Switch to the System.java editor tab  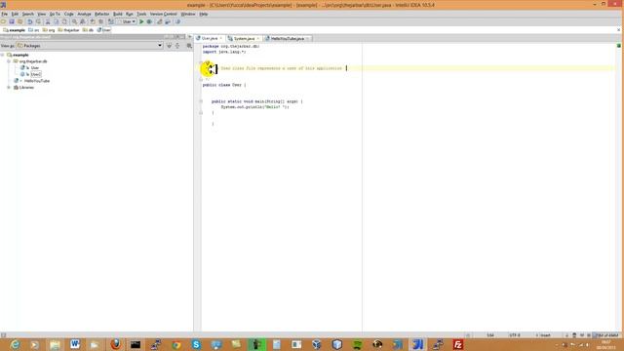244,39
